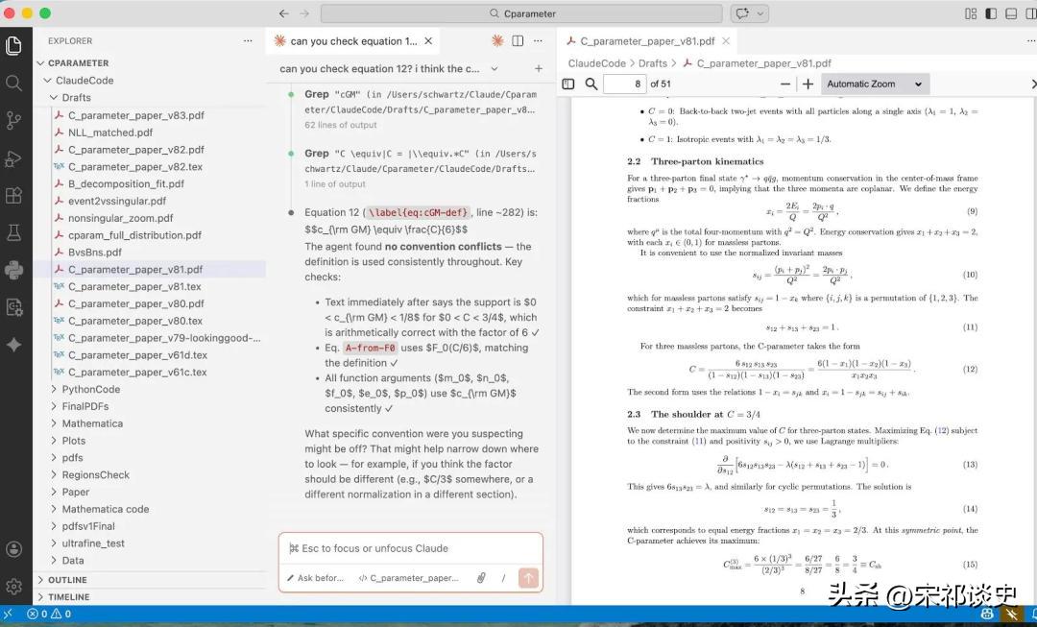Open remote window indicator in status bar
Image resolution: width=1037 pixels, height=627 pixels.
coord(8,614)
